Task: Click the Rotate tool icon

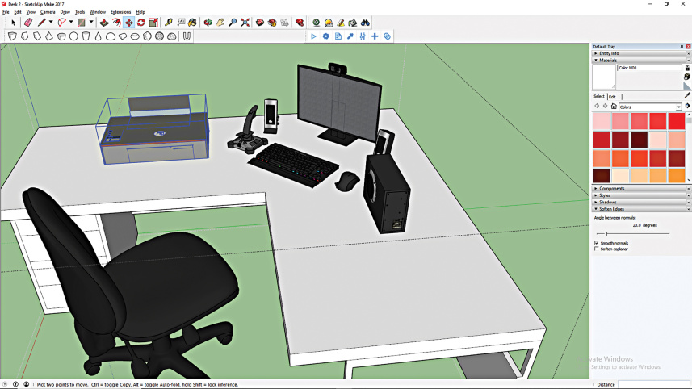Action: 140,23
